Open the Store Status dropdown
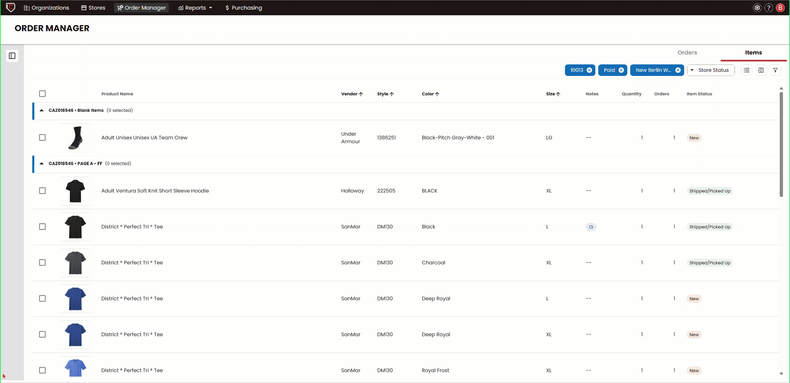 click(x=711, y=70)
